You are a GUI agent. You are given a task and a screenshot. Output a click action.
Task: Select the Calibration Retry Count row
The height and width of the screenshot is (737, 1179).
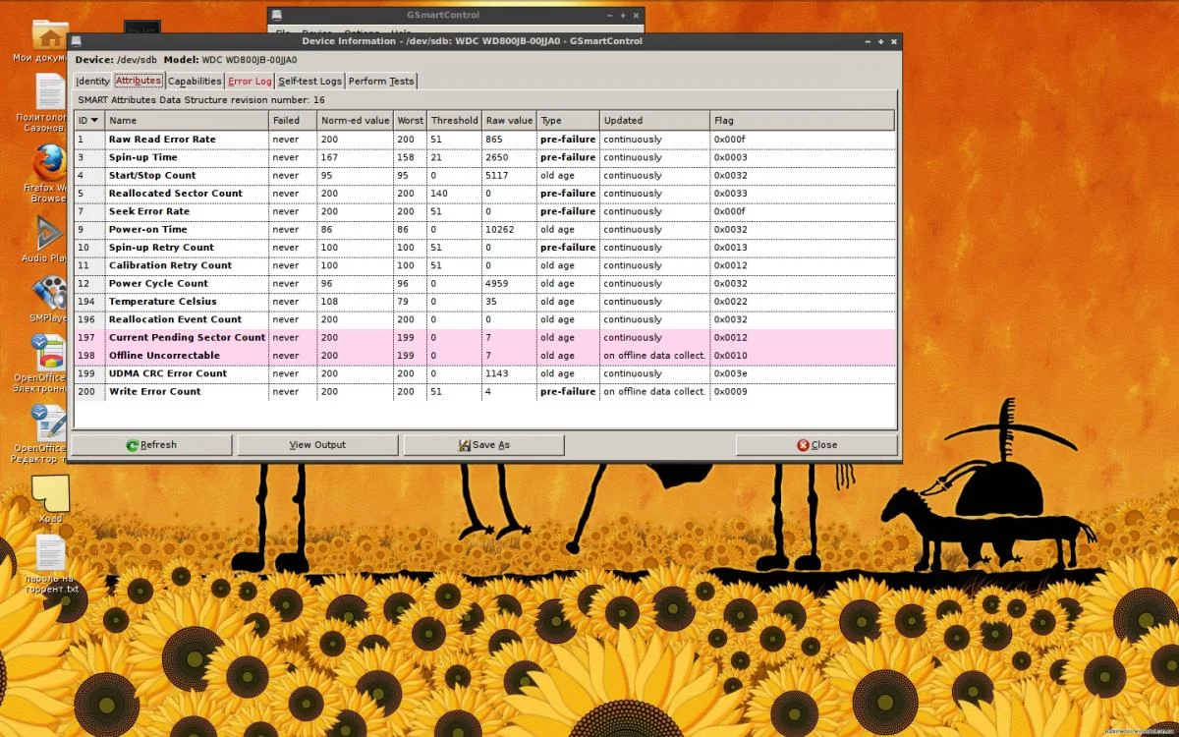point(484,265)
